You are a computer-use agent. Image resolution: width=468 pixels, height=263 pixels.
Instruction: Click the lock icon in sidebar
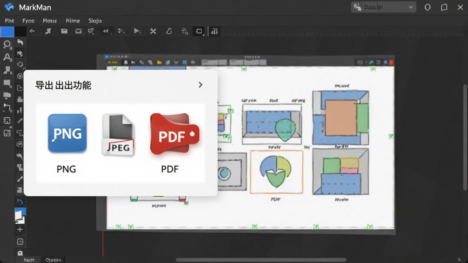pyautogui.click(x=20, y=253)
